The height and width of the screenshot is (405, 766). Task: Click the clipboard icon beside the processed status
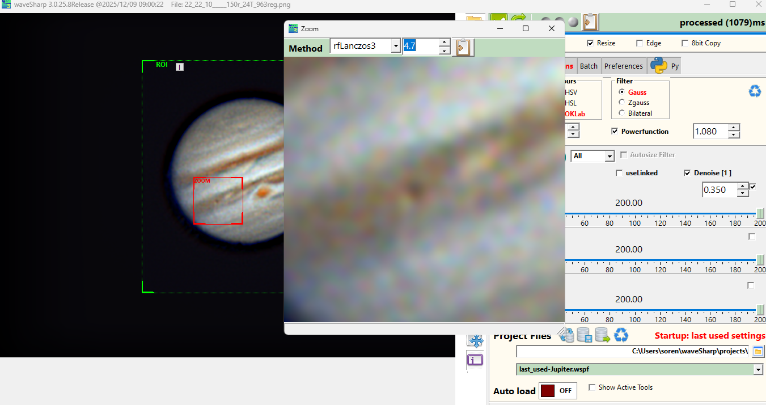590,22
